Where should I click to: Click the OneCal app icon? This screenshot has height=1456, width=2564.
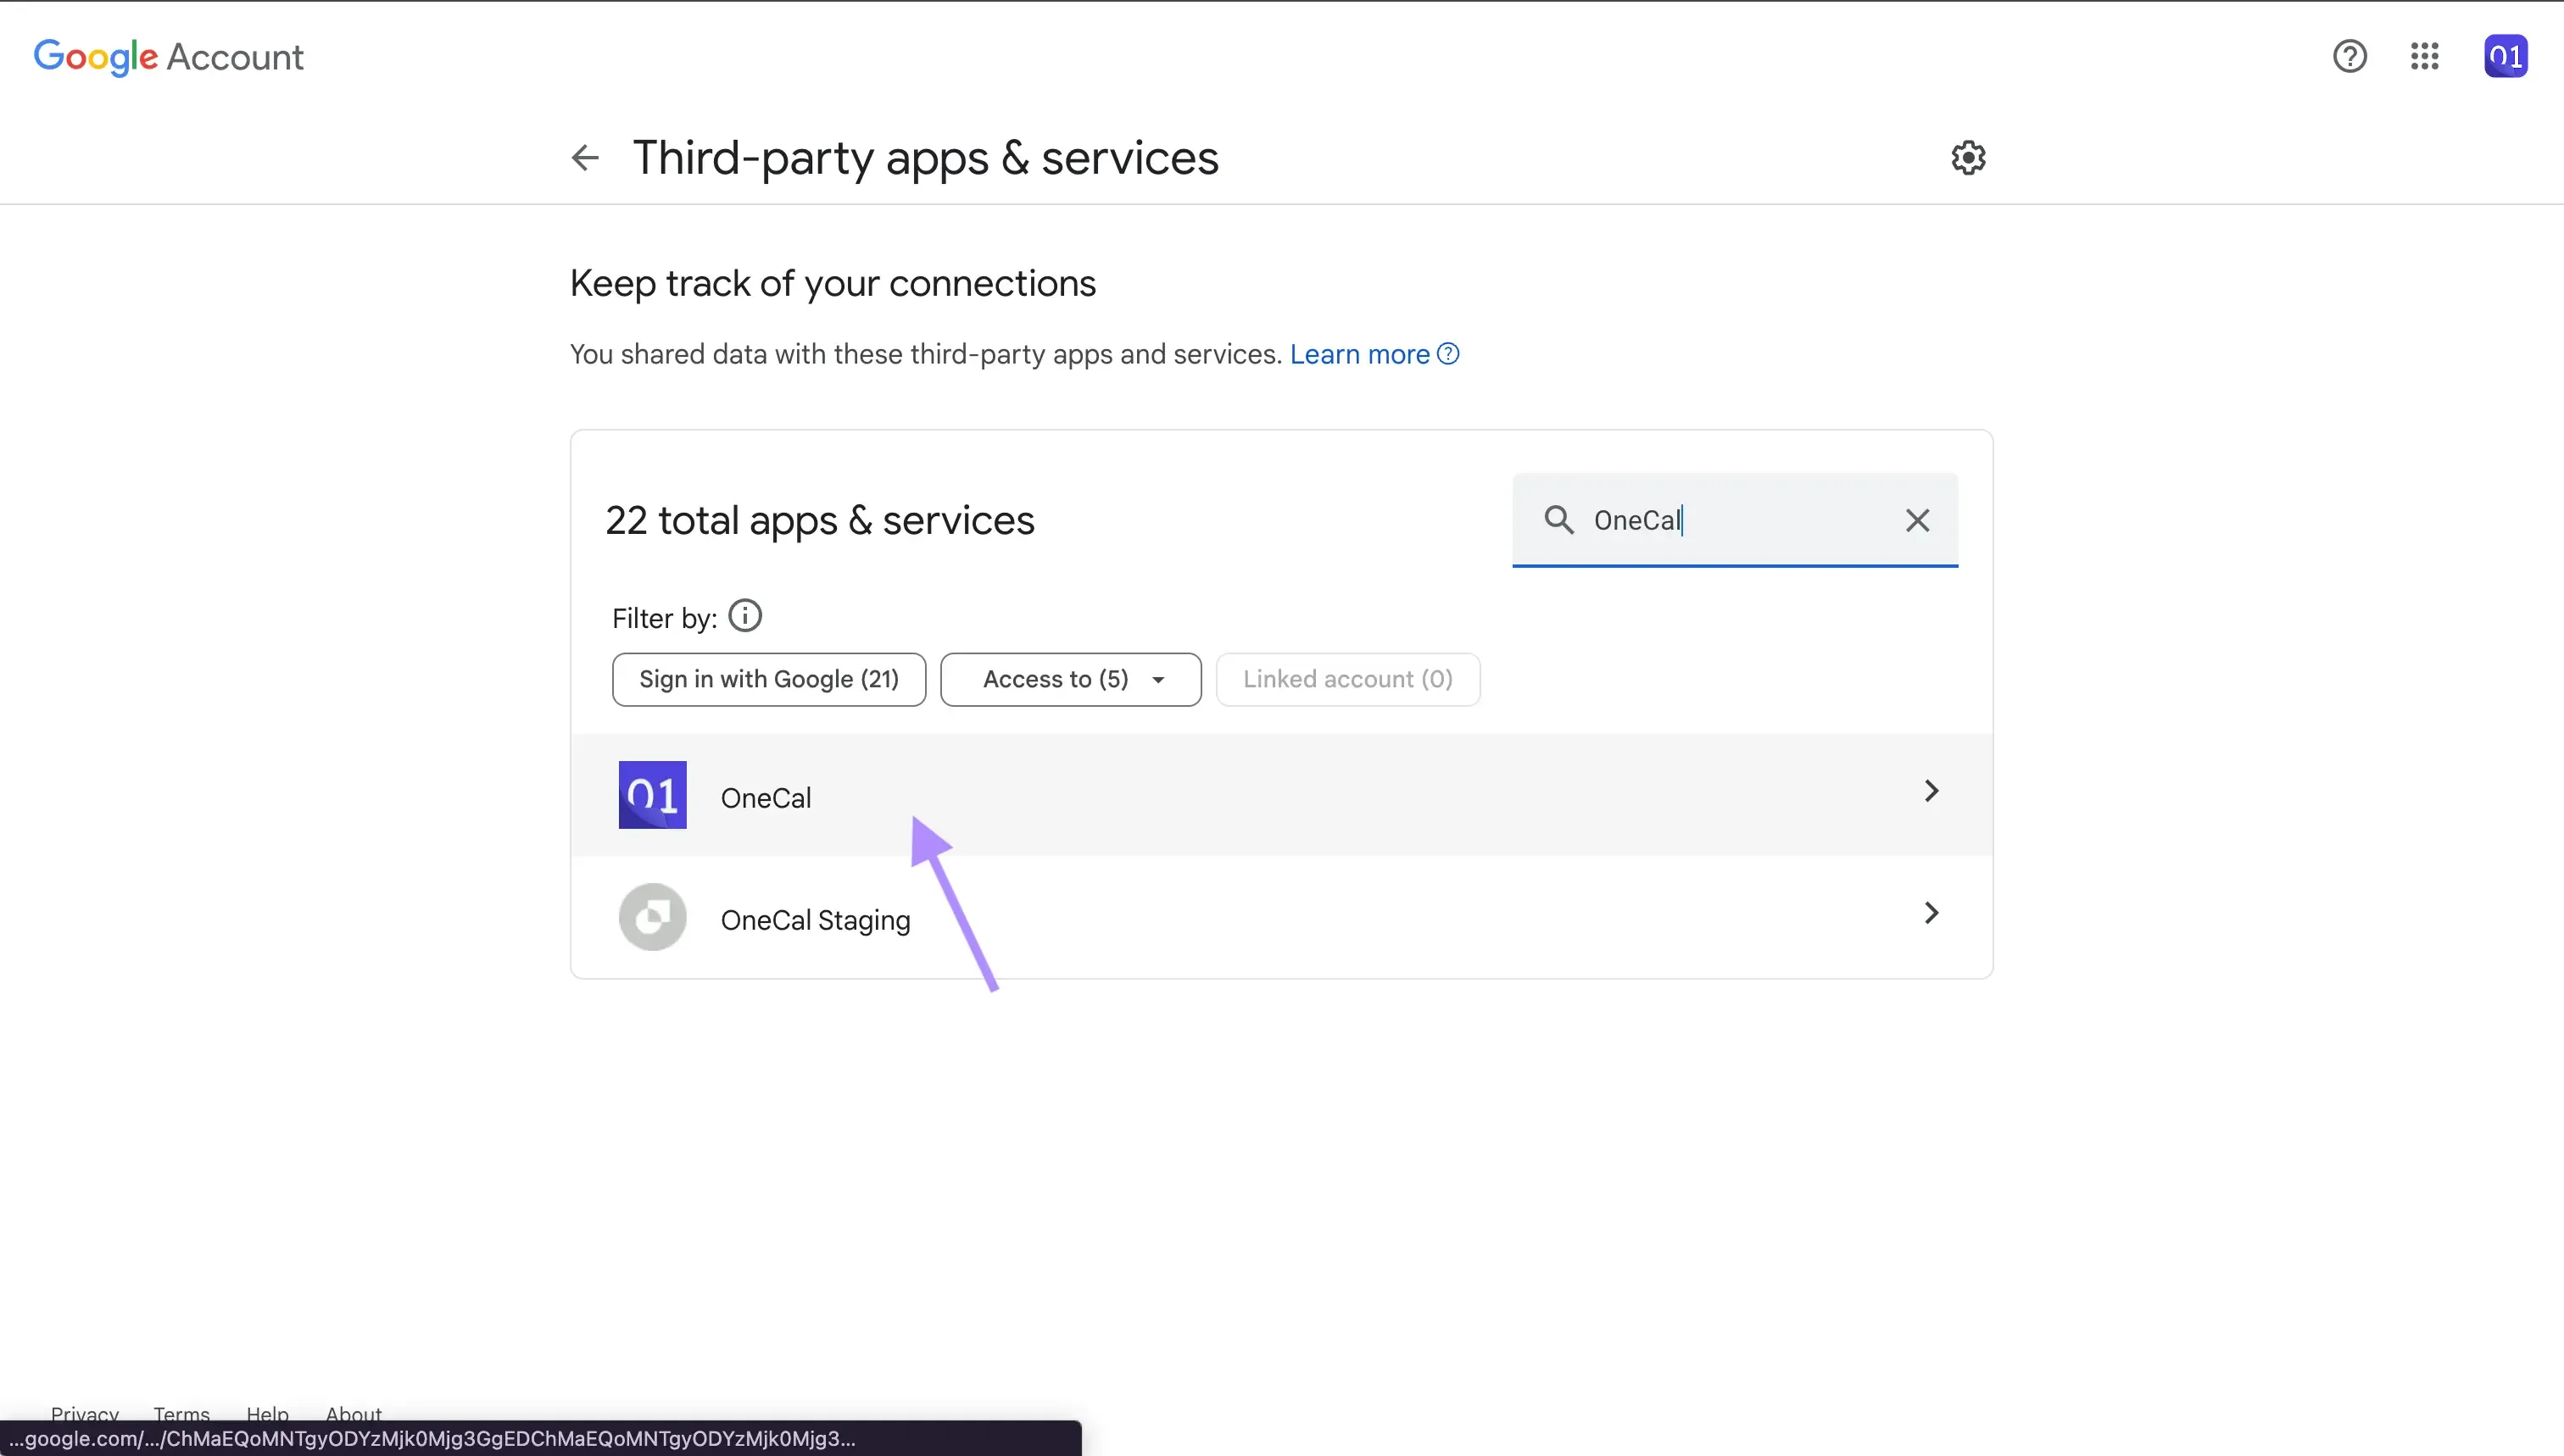coord(651,794)
